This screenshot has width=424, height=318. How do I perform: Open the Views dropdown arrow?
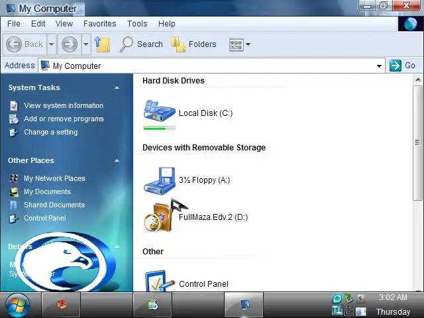click(x=248, y=44)
